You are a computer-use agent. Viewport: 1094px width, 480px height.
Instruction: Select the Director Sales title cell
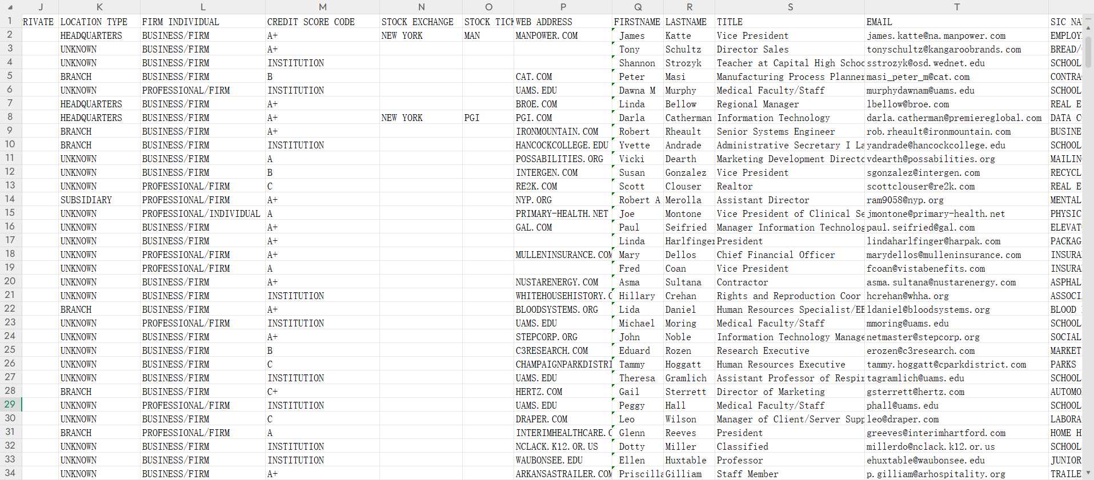point(790,49)
